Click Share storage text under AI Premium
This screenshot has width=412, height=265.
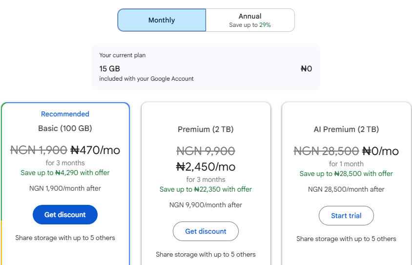[346, 239]
